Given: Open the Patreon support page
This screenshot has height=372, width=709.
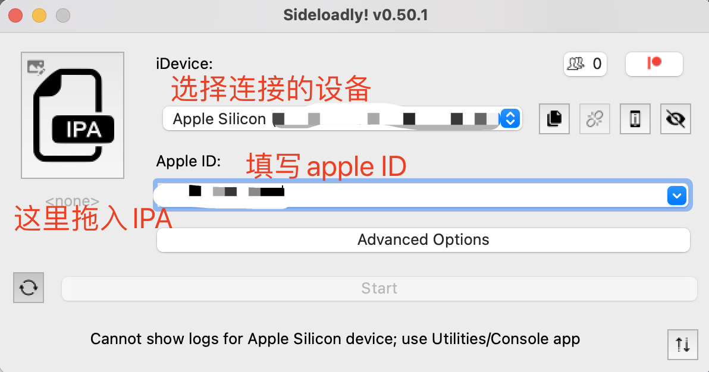Looking at the screenshot, I should pyautogui.click(x=654, y=64).
